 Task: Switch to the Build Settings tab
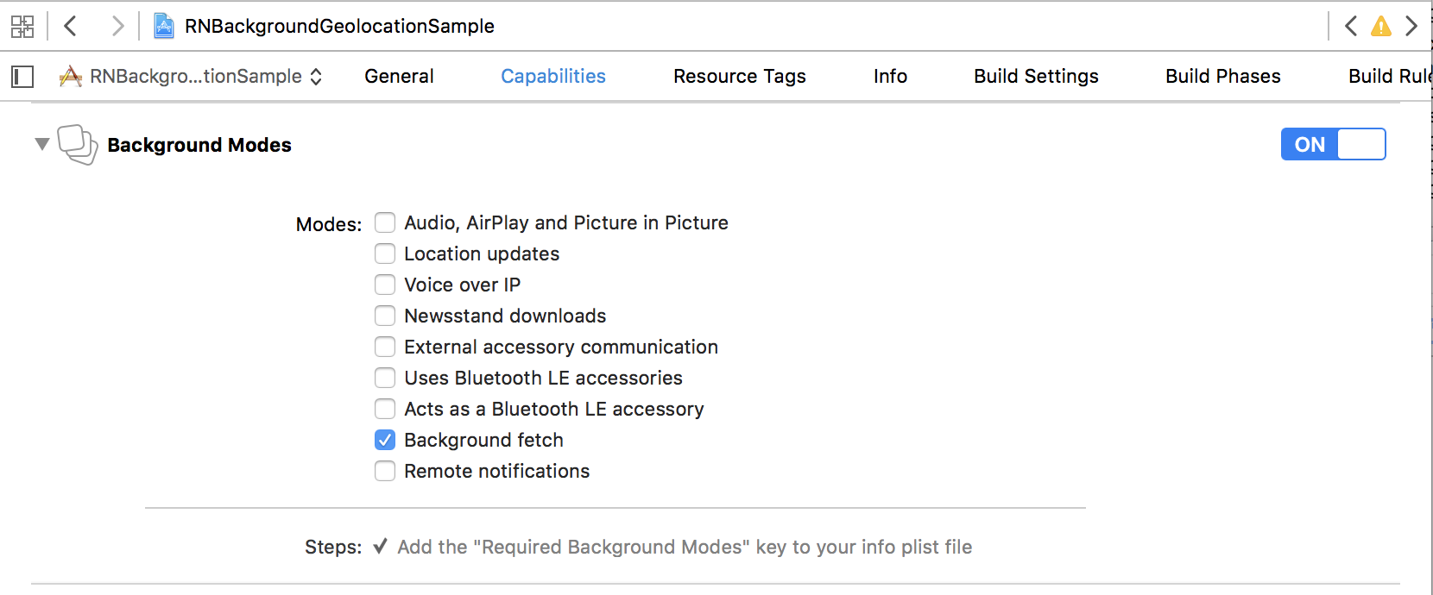point(1036,76)
